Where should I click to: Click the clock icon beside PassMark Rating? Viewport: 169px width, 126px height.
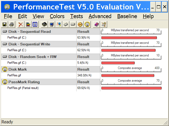click(x=5, y=82)
